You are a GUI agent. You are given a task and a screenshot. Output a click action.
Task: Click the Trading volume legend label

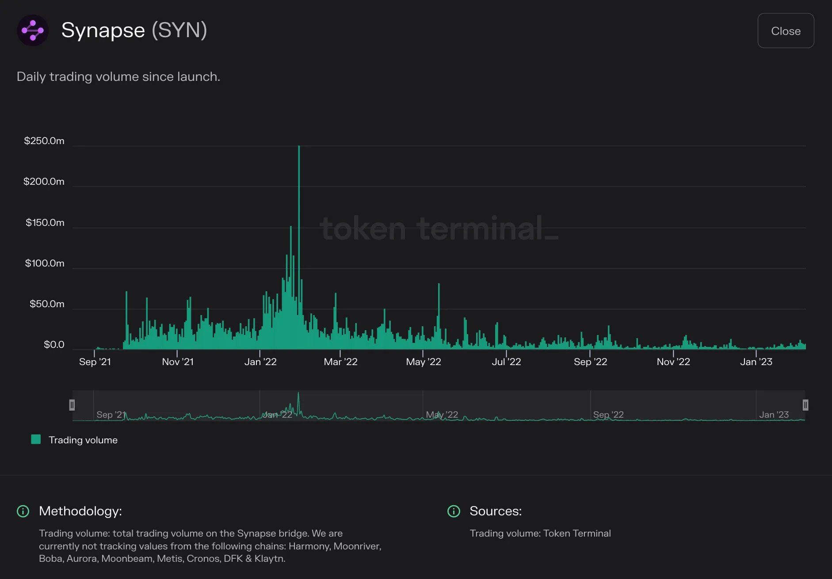(83, 440)
